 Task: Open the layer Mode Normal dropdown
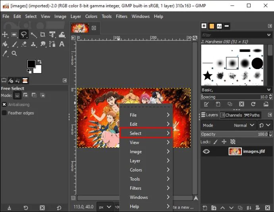tap(228, 125)
